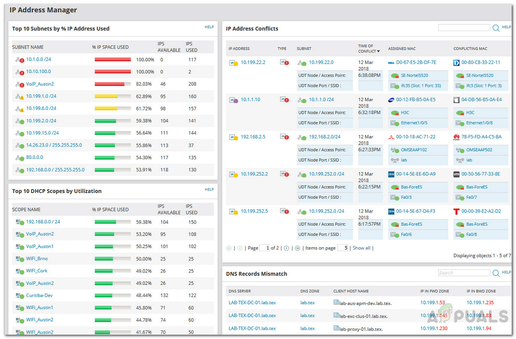Click the 10.10.100.0 usage progress bar
This screenshot has height=339, width=516.
113,72
